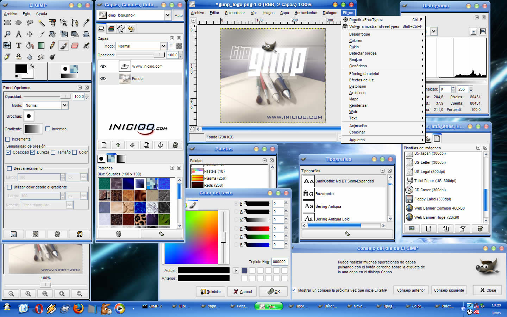Raise layer with up arrow button
This screenshot has height=317, width=507.
pyautogui.click(x=118, y=145)
